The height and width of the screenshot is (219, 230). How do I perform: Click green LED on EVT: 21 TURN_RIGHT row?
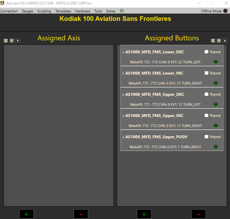[216, 83]
